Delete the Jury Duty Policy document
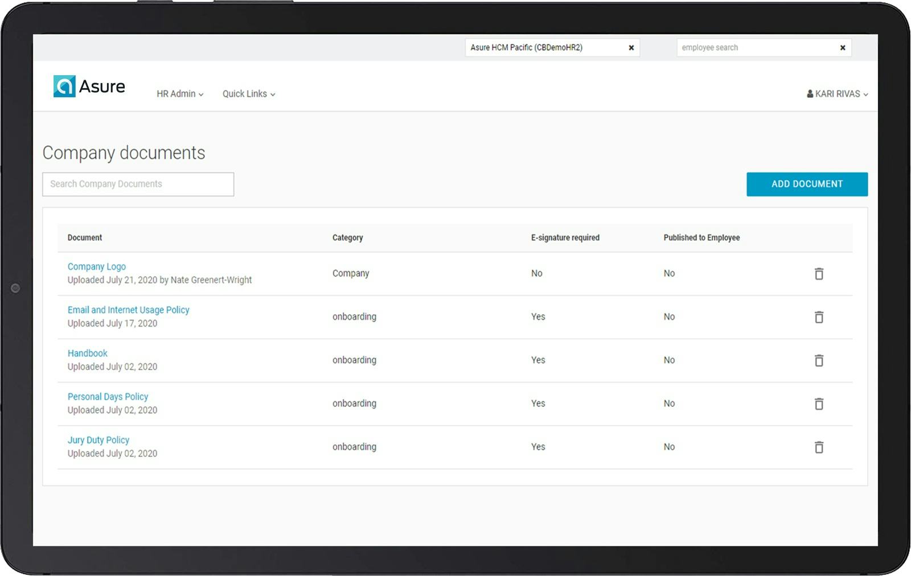 819,447
